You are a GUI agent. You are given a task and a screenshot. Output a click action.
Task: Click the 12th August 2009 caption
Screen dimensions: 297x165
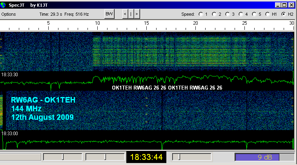pyautogui.click(x=42, y=117)
